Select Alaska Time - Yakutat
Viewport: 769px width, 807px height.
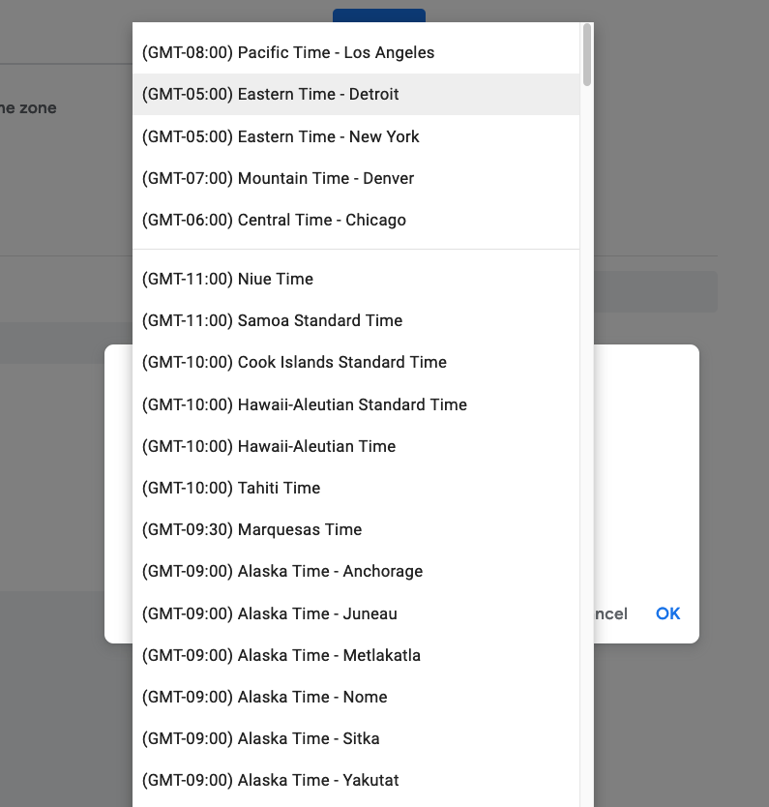click(x=270, y=780)
